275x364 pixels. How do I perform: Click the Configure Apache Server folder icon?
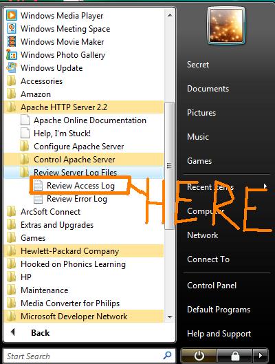pos(24,147)
